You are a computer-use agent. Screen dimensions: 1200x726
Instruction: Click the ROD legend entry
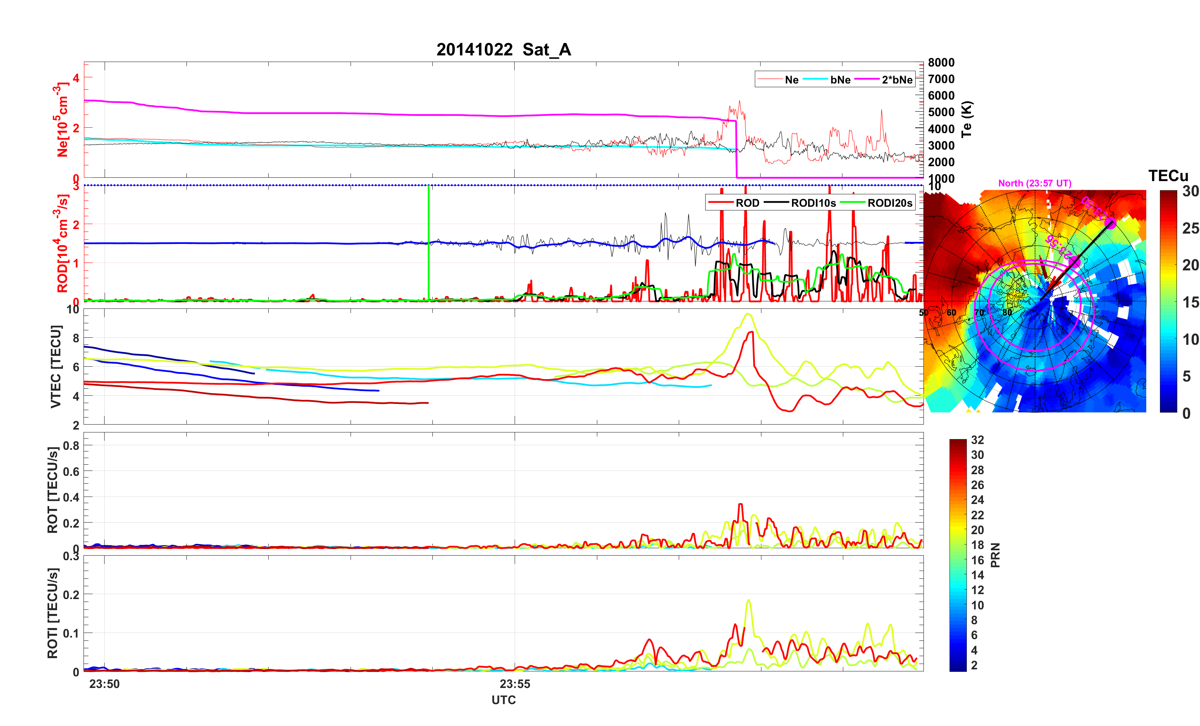pyautogui.click(x=747, y=203)
